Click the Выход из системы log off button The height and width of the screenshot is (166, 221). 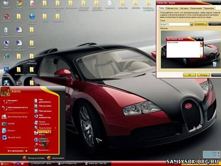pos(34,158)
